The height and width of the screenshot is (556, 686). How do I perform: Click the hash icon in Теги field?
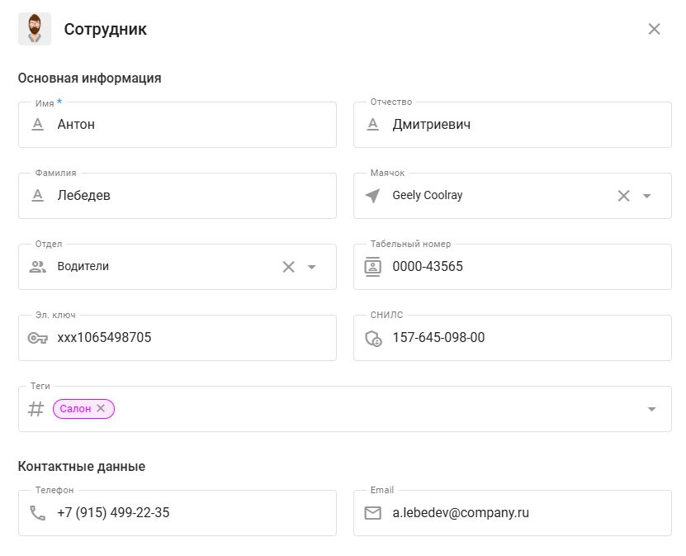point(36,409)
